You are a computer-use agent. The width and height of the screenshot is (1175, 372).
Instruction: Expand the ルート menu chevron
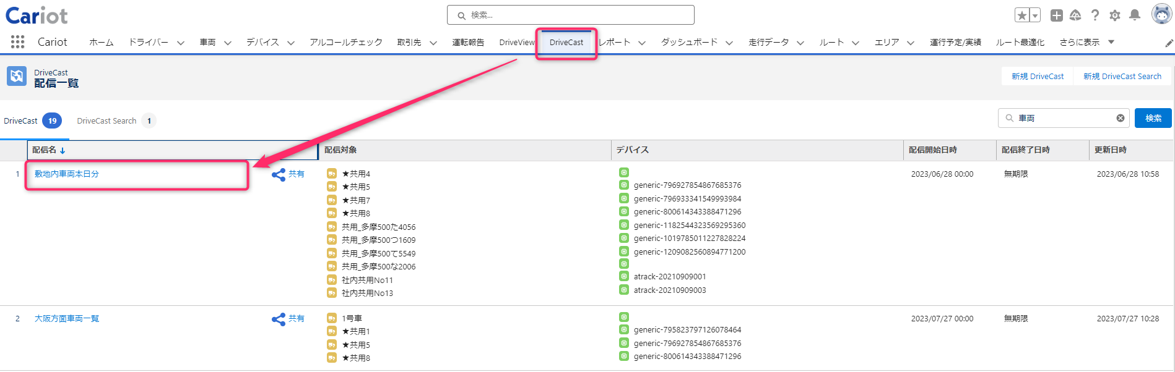tap(856, 43)
